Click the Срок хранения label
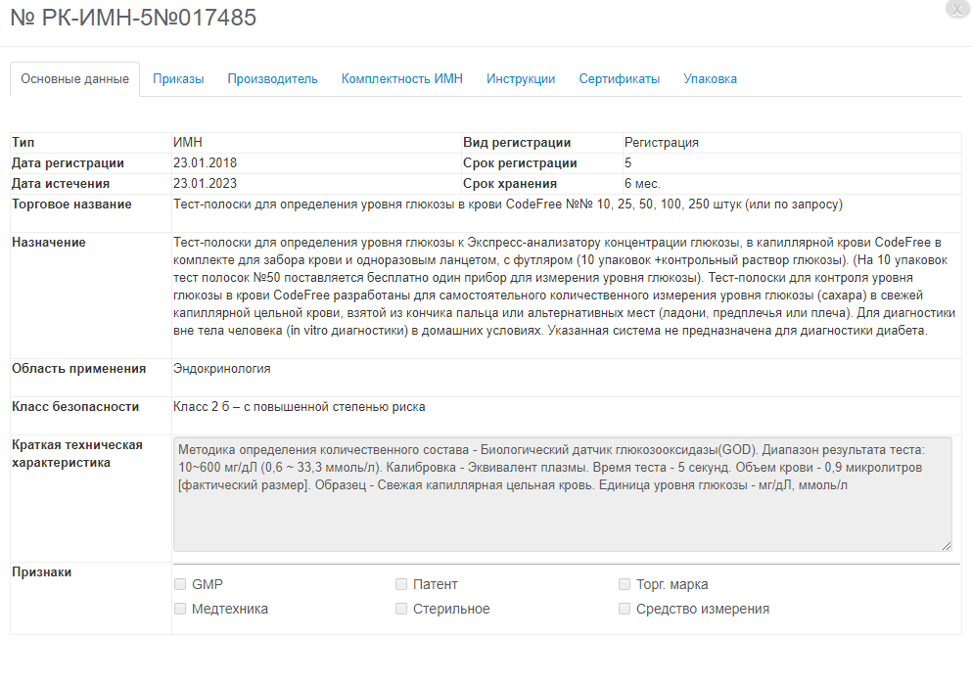 510,183
